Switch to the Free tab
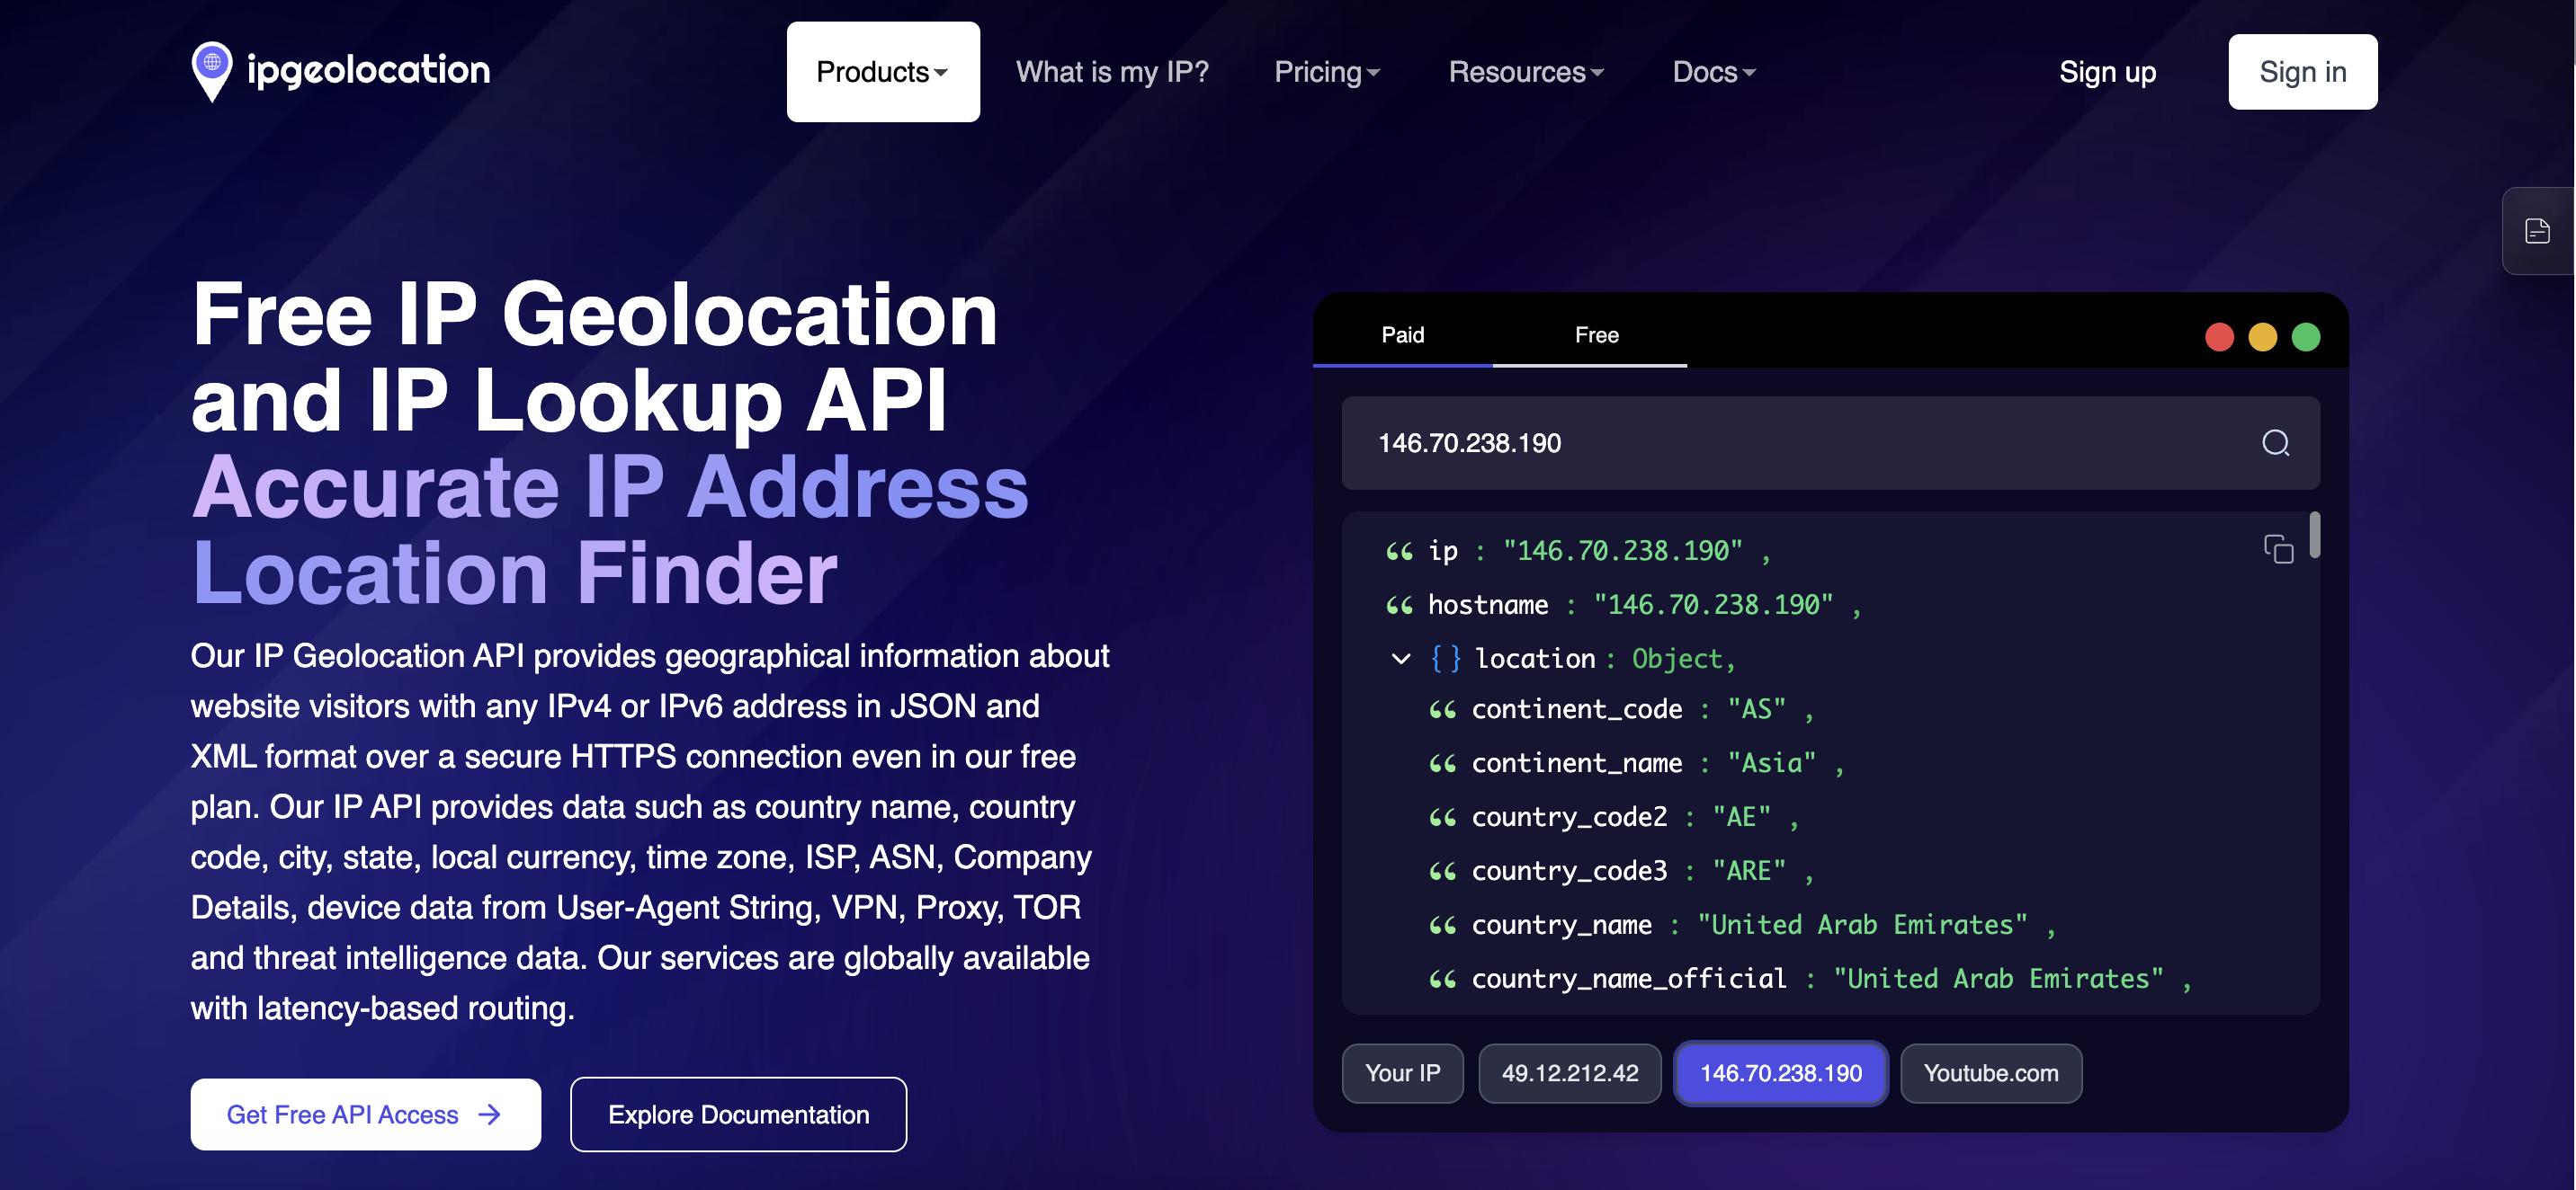Screen dimensions: 2576x1190 click(1596, 334)
